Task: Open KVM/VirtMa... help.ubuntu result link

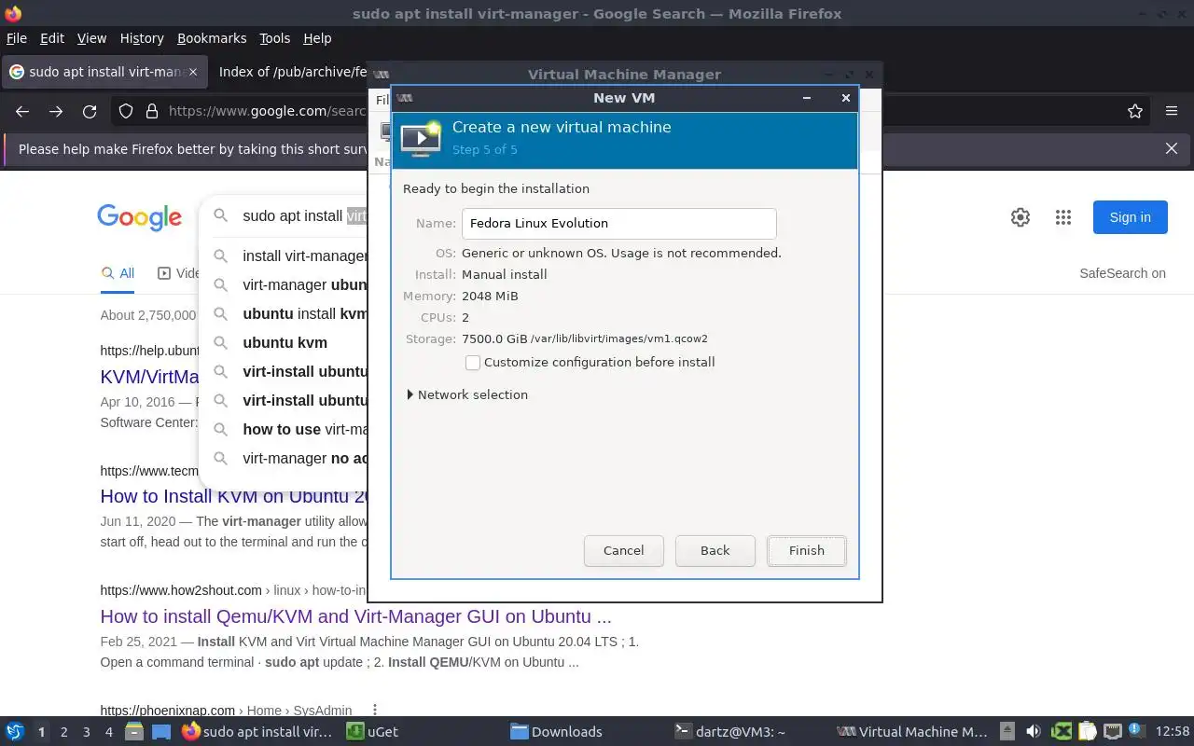Action: point(150,377)
